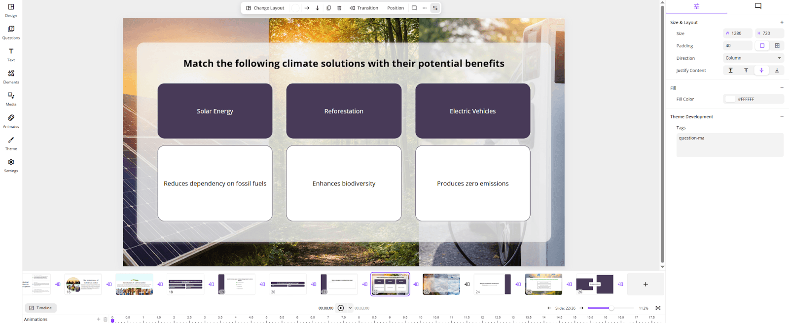Click the duplicate slide icon in toolbar
789x323 pixels.
(328, 8)
